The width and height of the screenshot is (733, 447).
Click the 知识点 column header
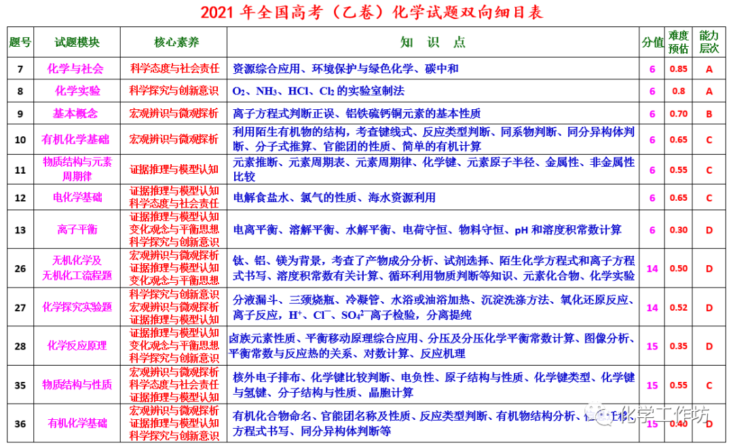[433, 42]
